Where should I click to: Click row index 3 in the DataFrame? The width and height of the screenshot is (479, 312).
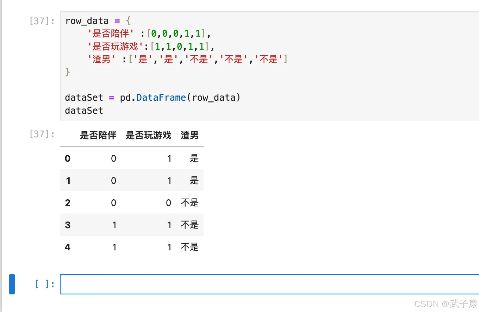click(x=68, y=225)
